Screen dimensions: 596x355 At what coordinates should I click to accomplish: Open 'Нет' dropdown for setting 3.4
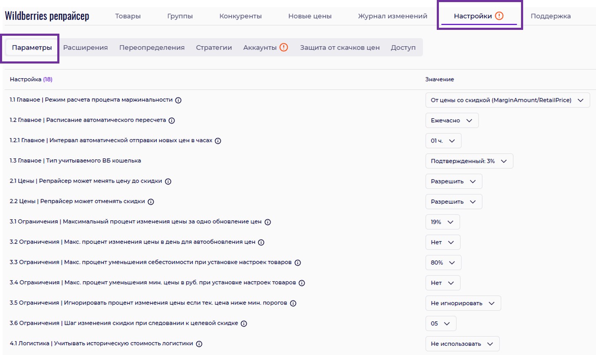443,283
